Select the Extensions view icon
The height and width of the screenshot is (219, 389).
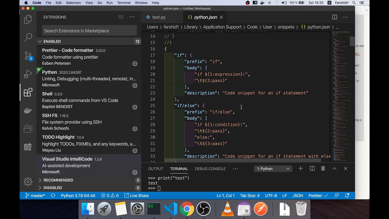click(x=28, y=92)
